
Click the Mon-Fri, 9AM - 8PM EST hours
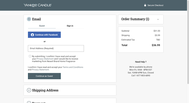point(141,70)
